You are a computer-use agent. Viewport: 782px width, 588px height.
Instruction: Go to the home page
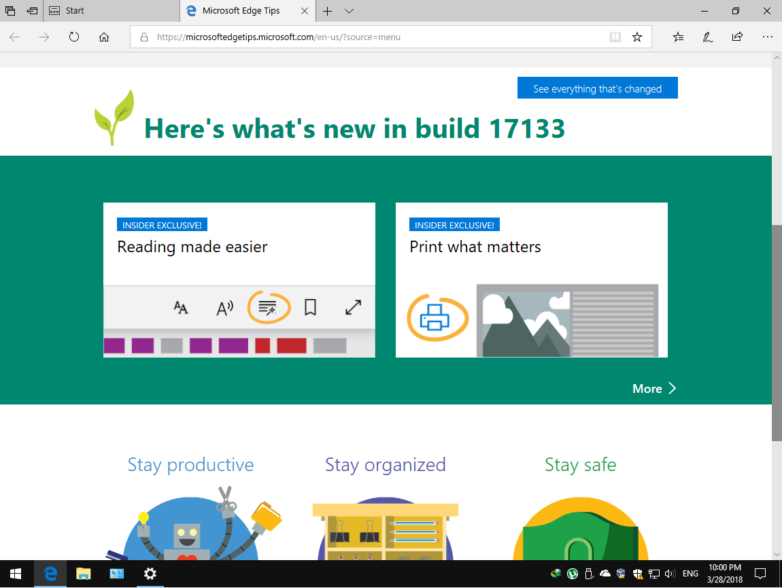104,37
